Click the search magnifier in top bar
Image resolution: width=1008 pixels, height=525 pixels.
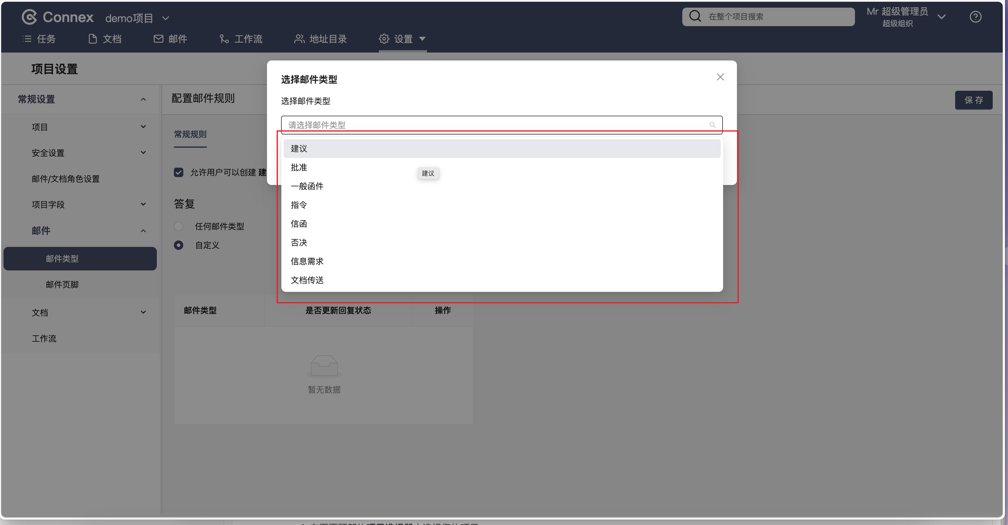coord(695,16)
